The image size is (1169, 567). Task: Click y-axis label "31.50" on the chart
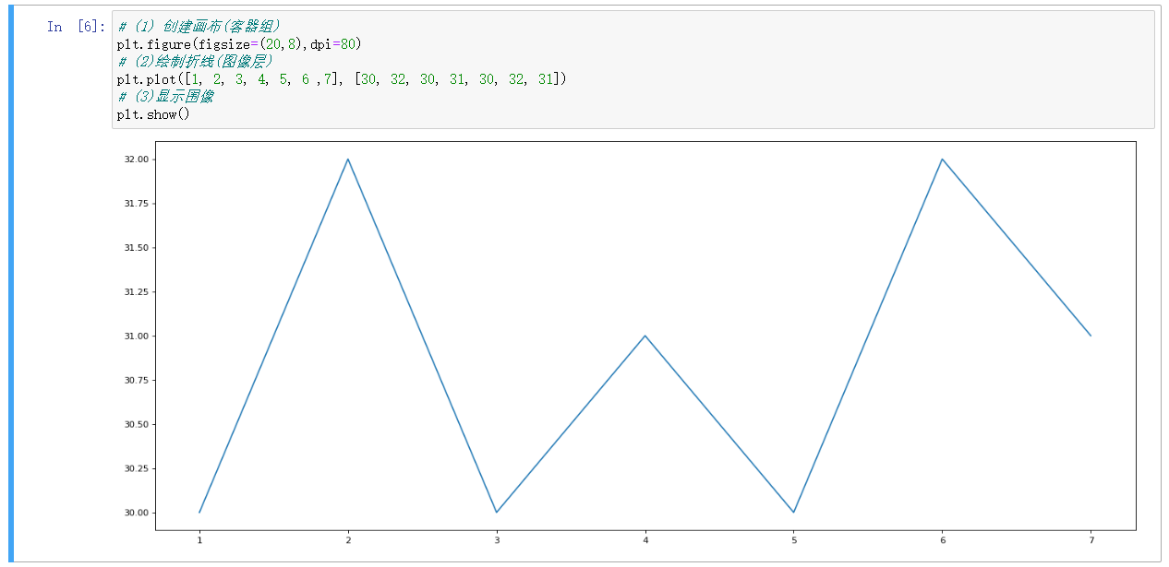[x=137, y=248]
